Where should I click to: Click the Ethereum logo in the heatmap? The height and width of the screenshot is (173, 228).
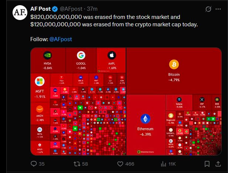coord(146,119)
